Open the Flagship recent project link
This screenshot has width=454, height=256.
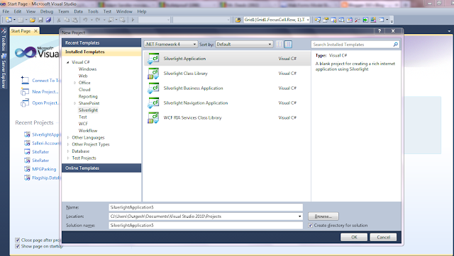45,178
